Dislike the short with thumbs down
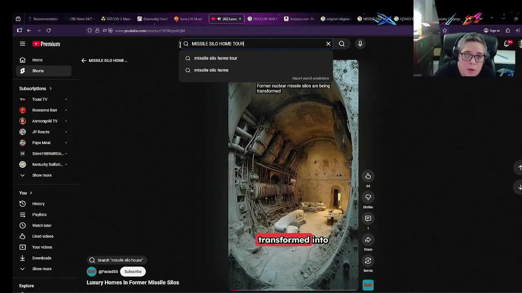The height and width of the screenshot is (293, 522). [368, 197]
